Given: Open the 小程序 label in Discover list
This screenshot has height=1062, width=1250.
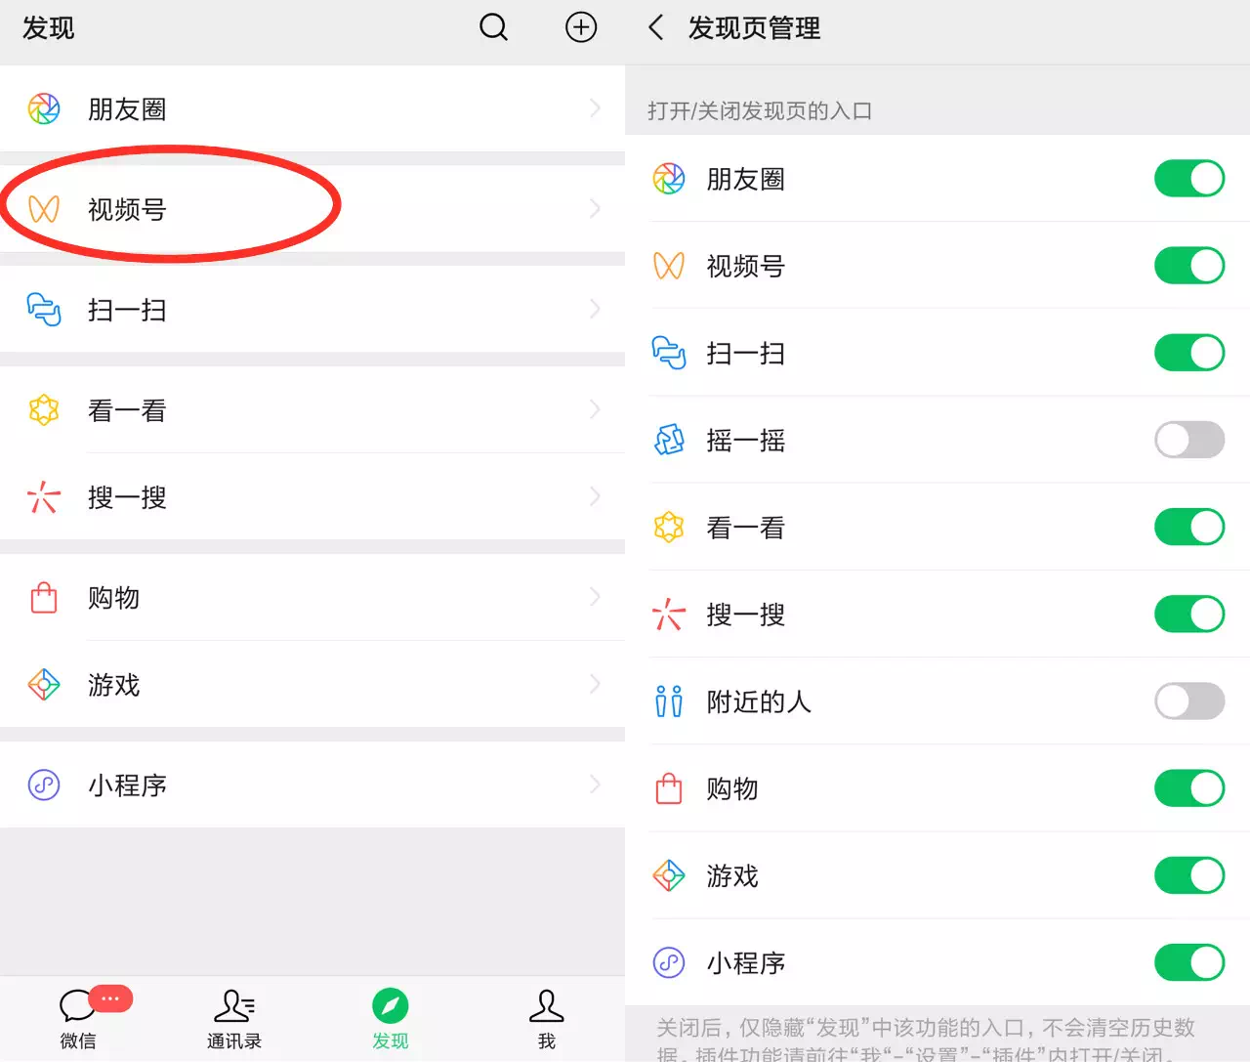Looking at the screenshot, I should (127, 786).
